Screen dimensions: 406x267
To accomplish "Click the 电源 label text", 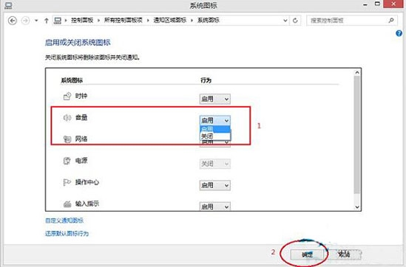I will (81, 161).
